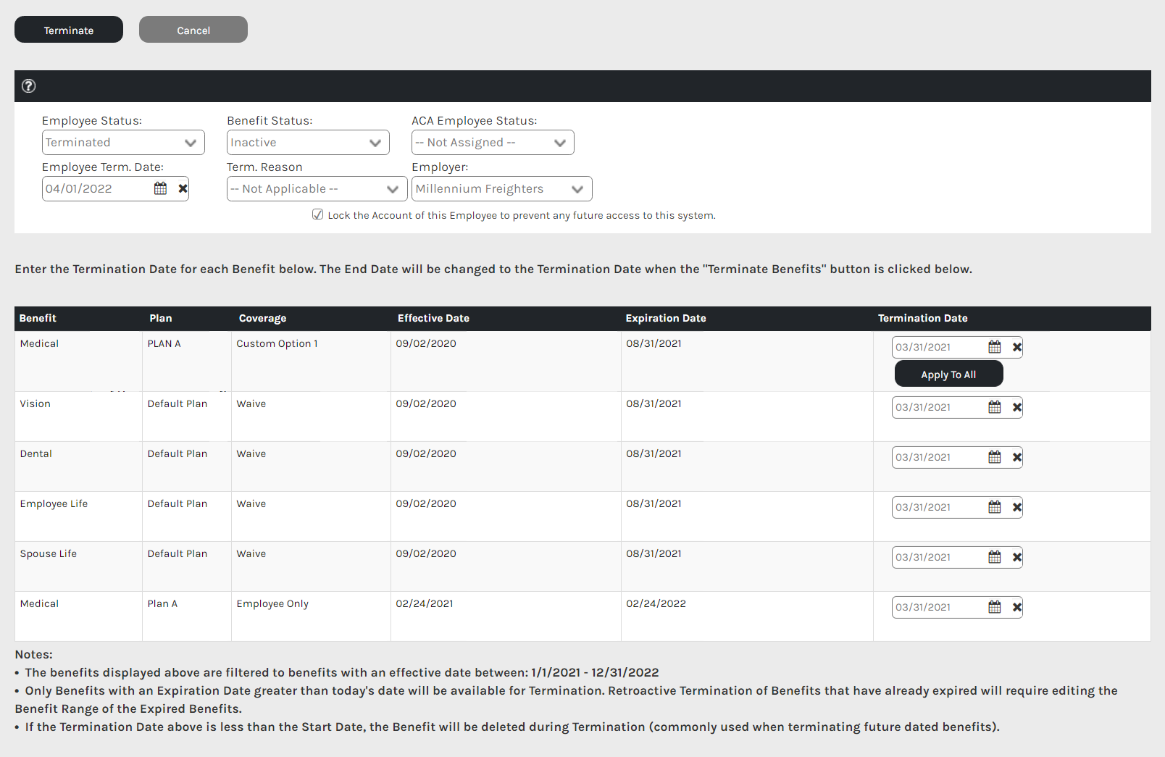
Task: Open the Benefit Status dropdown
Action: (x=308, y=143)
